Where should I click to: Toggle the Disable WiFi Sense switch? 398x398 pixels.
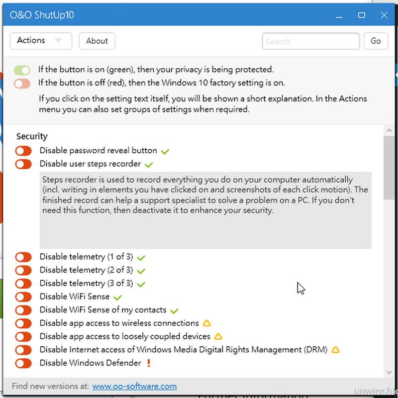[x=23, y=297]
